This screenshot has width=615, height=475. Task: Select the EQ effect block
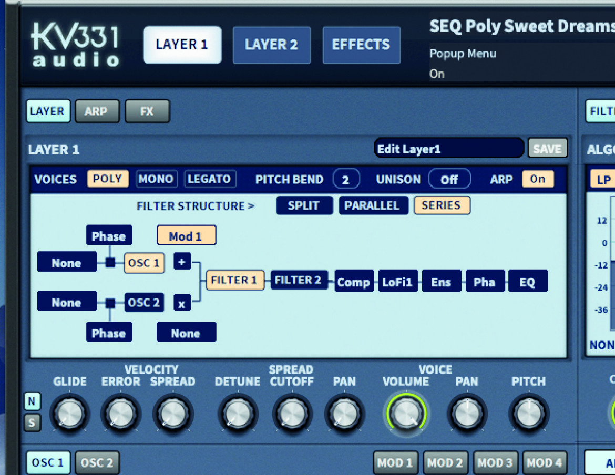click(x=528, y=281)
